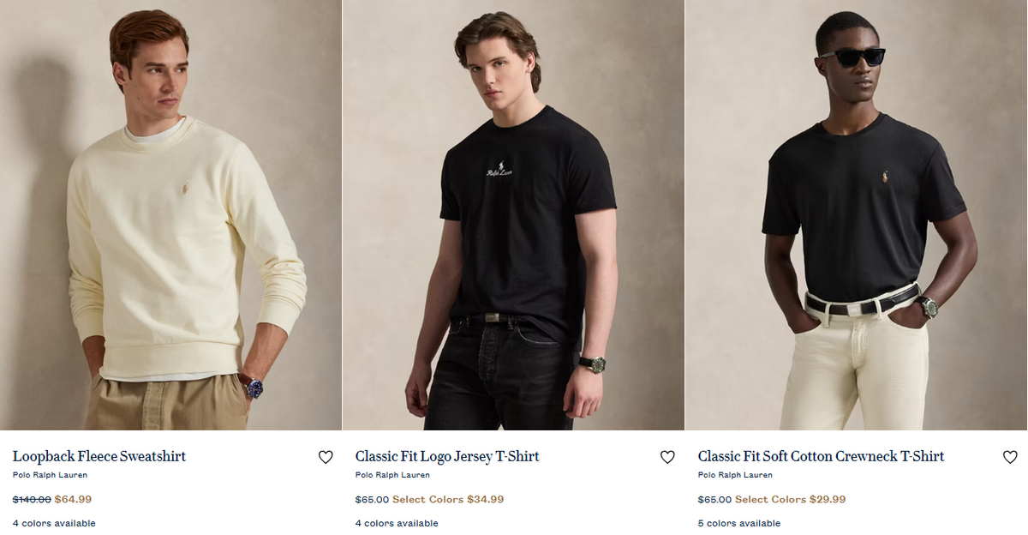This screenshot has width=1028, height=535.
Task: Favorite the Loopback Fleece Sweatshirt with heart icon
Action: coord(326,457)
